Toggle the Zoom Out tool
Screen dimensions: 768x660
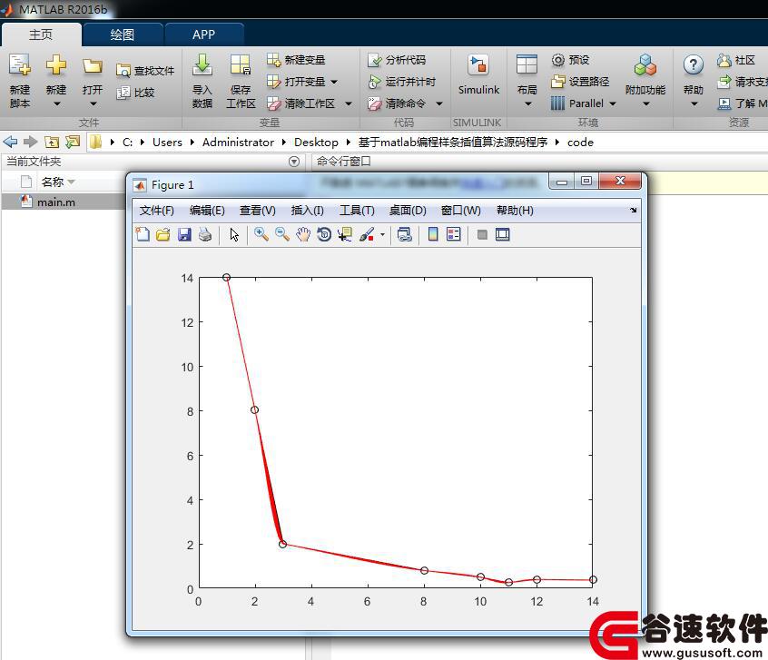click(282, 235)
